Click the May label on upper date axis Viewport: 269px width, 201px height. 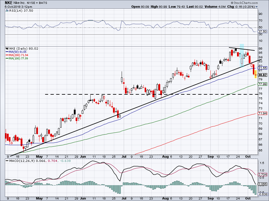[39, 156]
